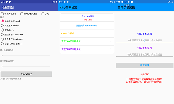Click battery icon in 性能调整 status bar

tap(57, 2)
